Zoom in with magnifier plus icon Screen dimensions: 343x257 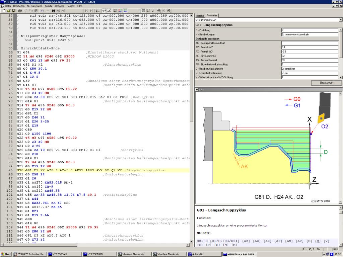coord(159,11)
